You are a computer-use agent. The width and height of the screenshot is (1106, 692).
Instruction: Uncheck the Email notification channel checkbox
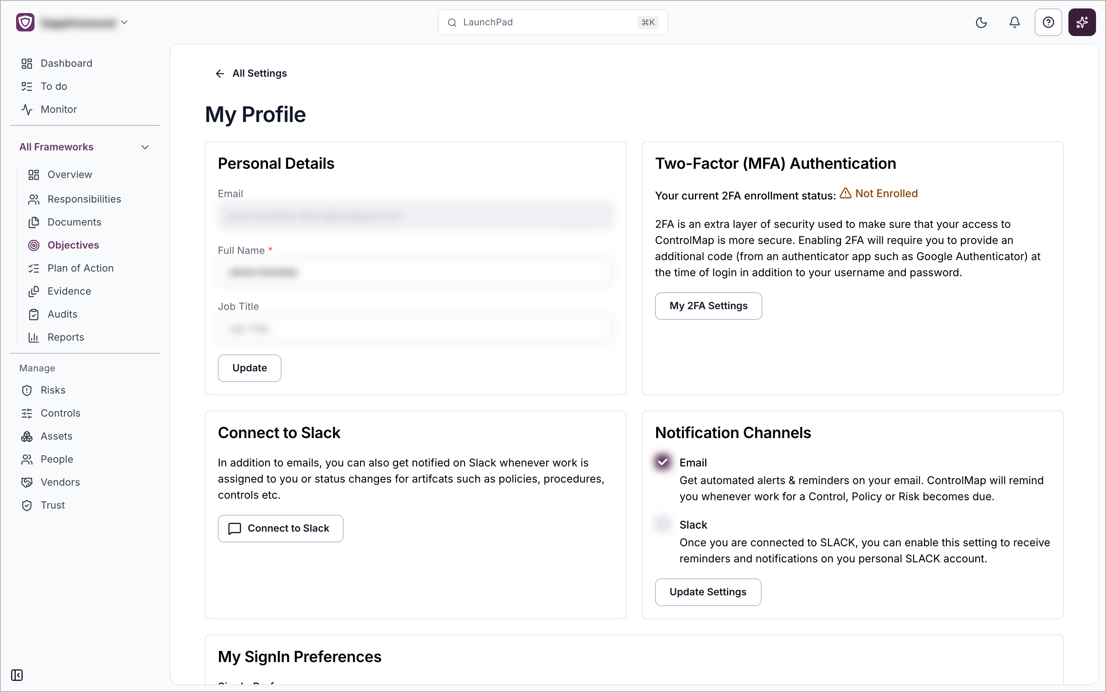(x=663, y=462)
